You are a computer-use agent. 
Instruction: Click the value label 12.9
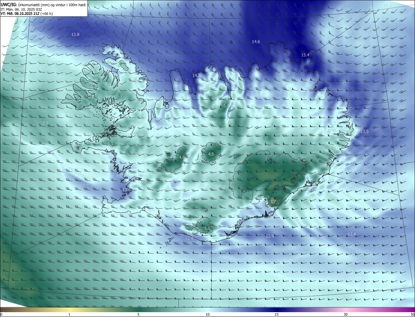coord(270,236)
